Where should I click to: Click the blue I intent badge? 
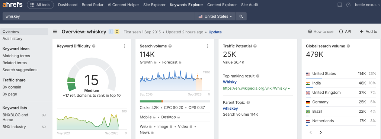(x=111, y=32)
